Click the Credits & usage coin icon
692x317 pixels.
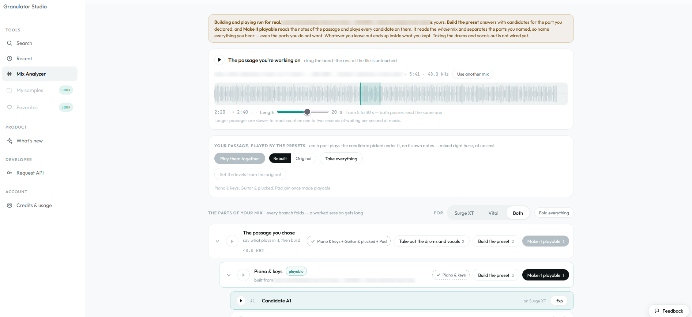click(x=10, y=205)
